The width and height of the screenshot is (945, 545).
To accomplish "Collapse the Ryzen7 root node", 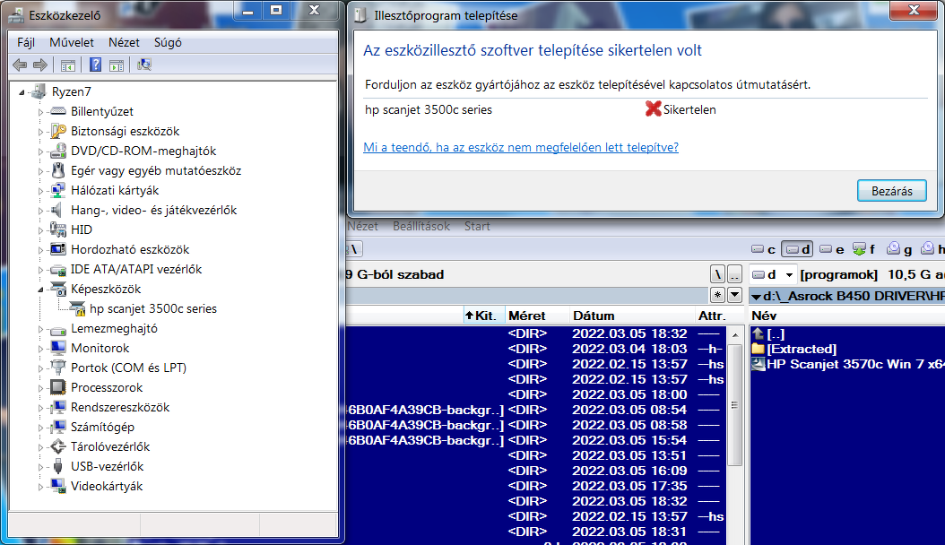I will pyautogui.click(x=22, y=92).
